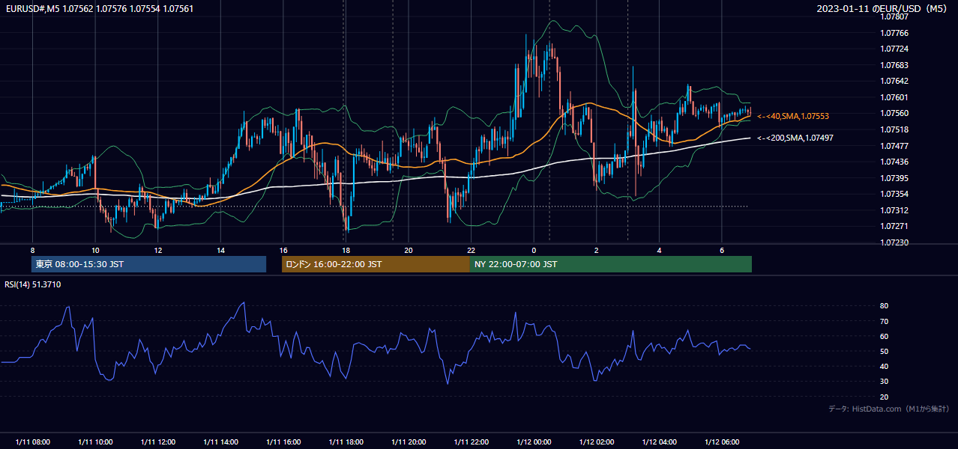
Task: Click the 40 SMA 1.07553 label
Action: tap(793, 117)
